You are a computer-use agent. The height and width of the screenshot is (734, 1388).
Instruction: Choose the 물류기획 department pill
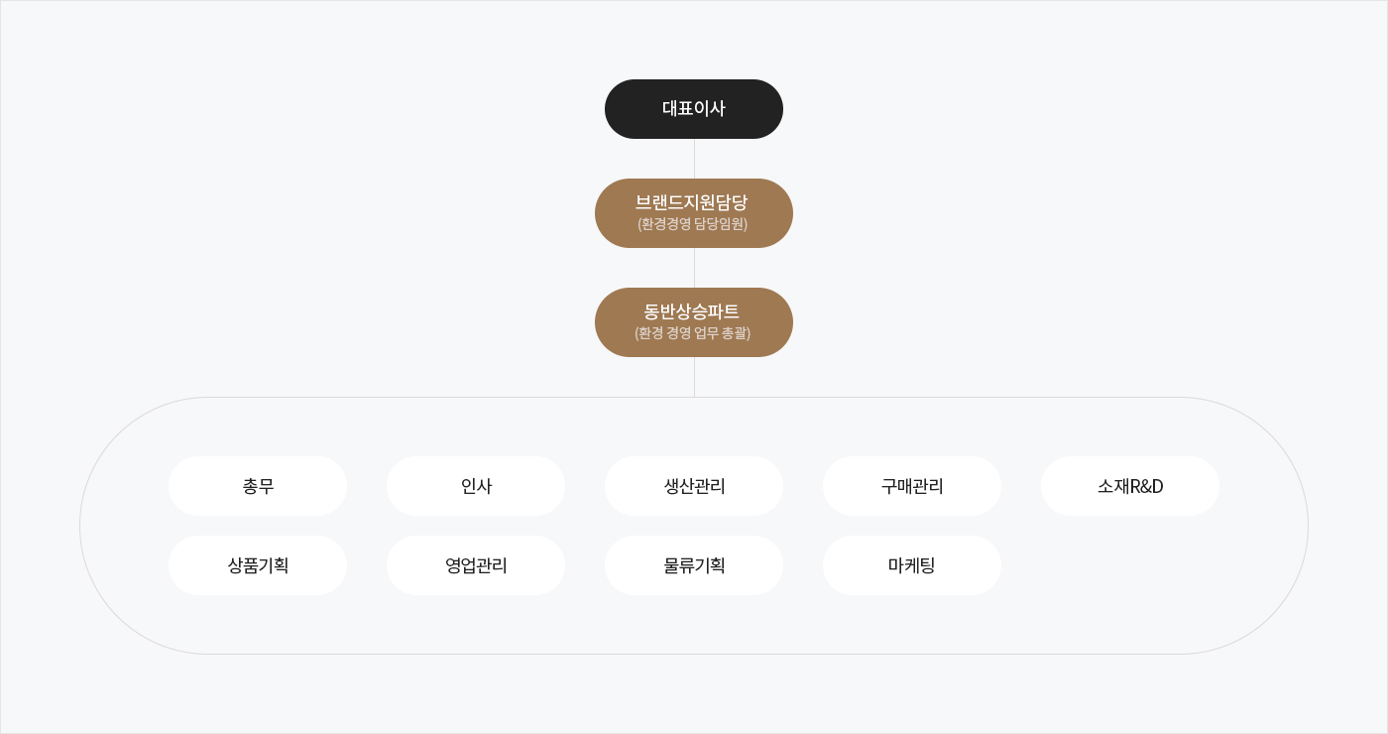point(694,565)
